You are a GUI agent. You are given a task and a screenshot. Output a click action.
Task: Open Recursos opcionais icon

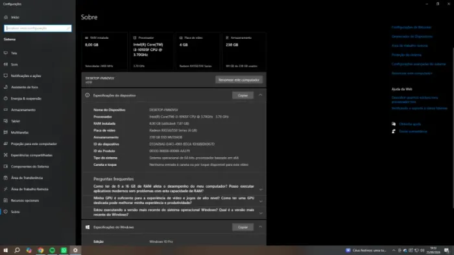click(x=6, y=200)
